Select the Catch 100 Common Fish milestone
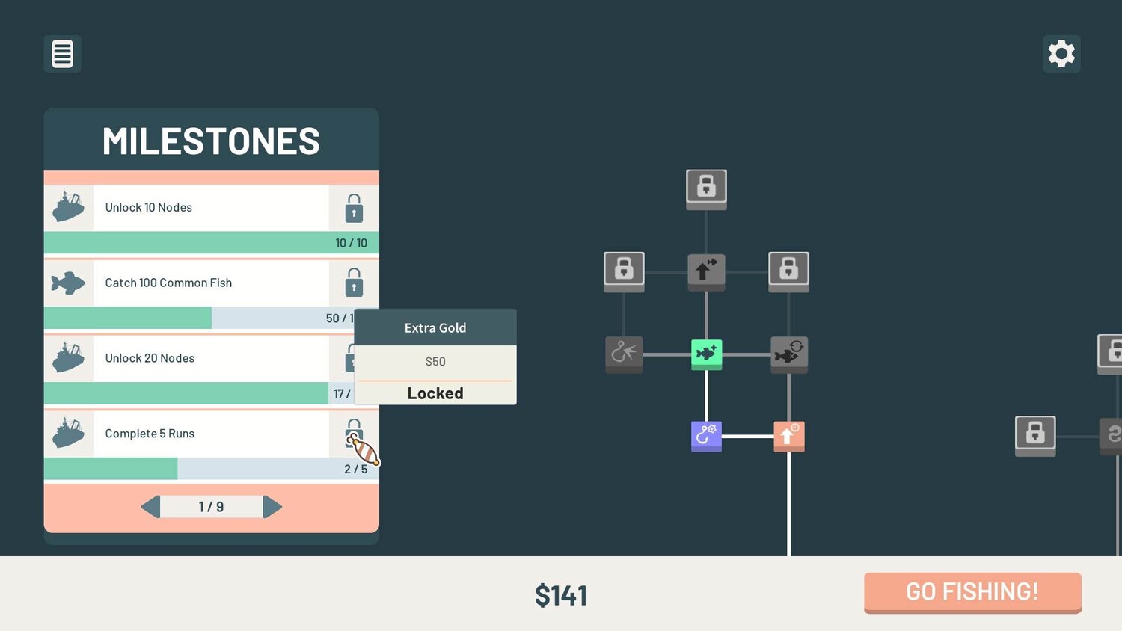This screenshot has height=631, width=1122. pyautogui.click(x=187, y=283)
